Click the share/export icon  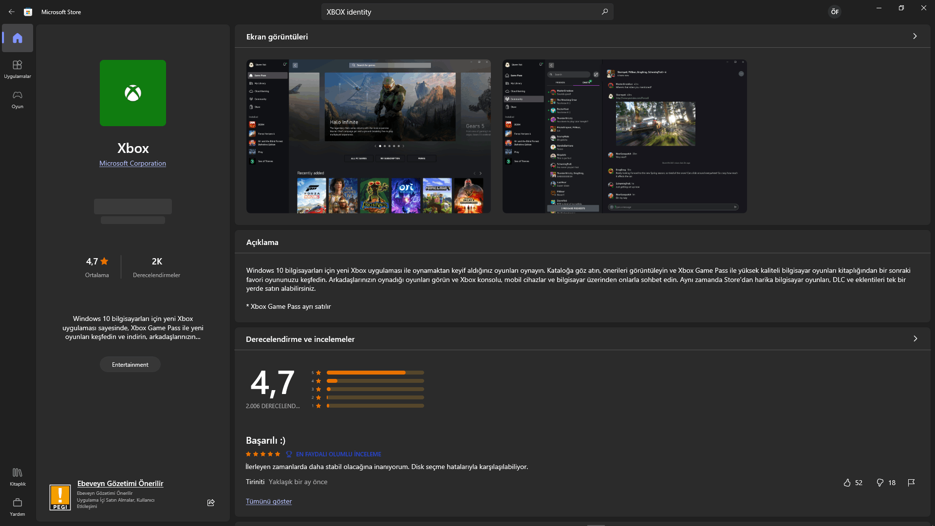tap(211, 503)
